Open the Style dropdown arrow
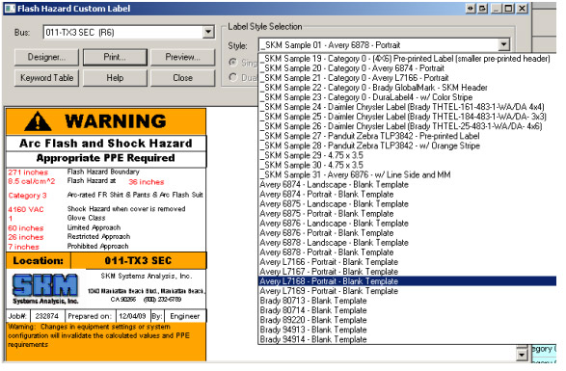Viewport: 566px width, 371px height. tap(503, 45)
